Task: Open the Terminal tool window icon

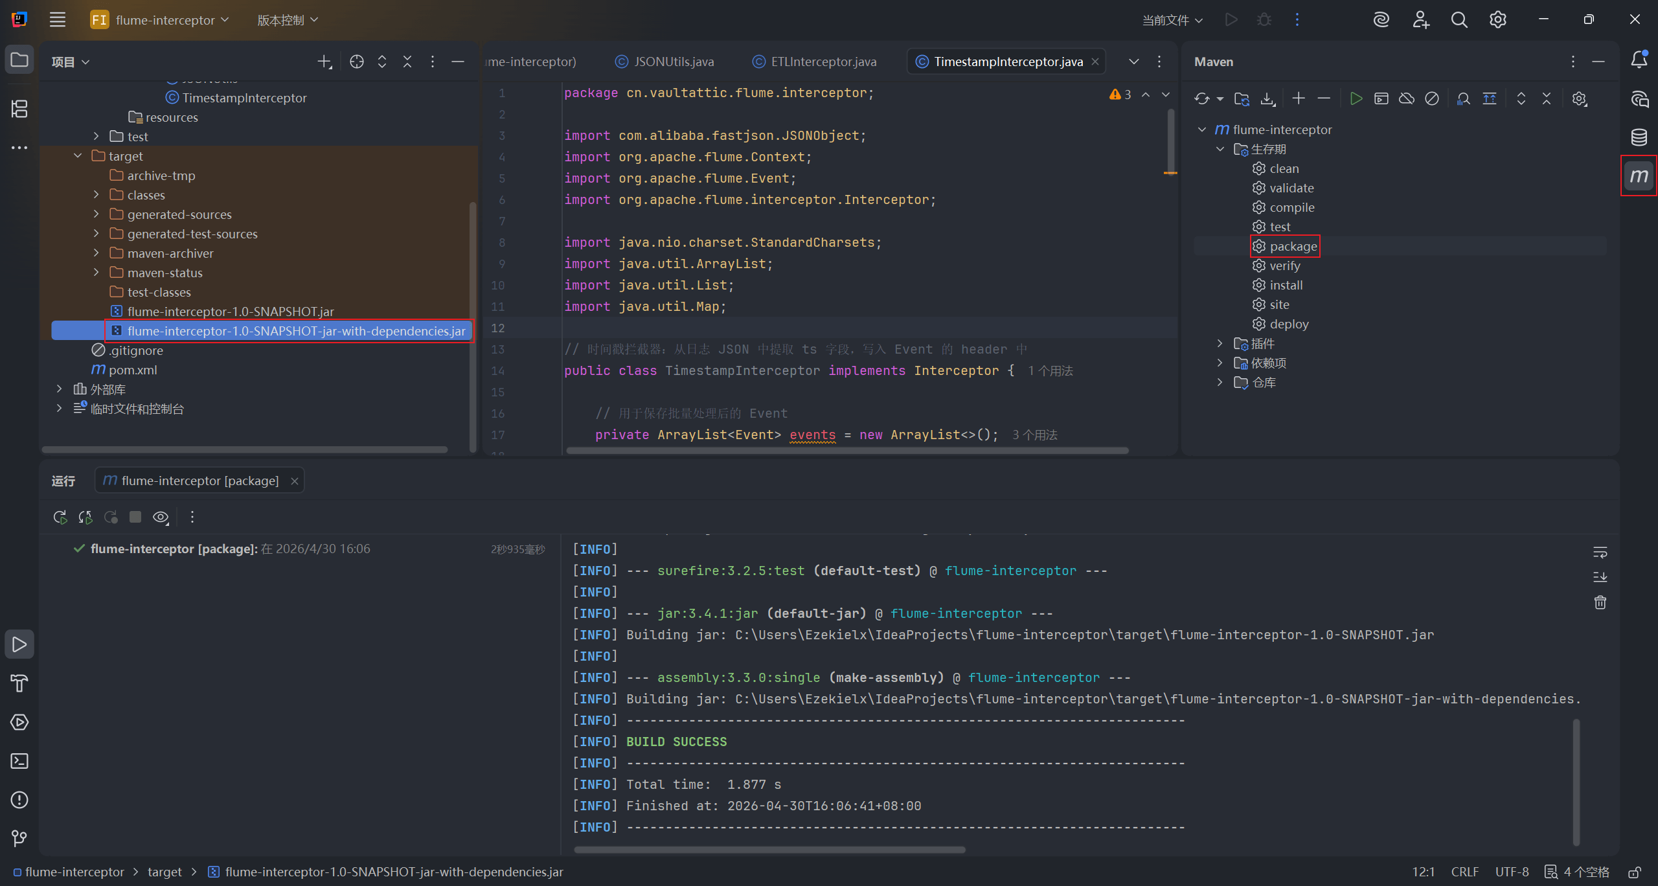Action: click(x=19, y=761)
